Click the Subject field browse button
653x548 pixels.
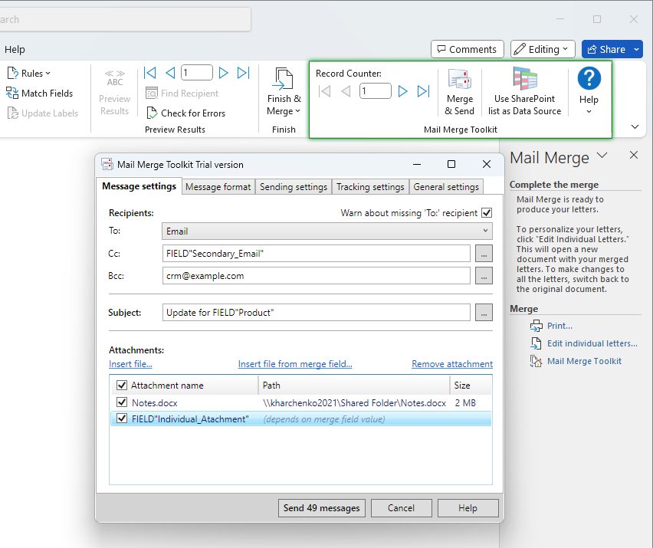pos(484,313)
